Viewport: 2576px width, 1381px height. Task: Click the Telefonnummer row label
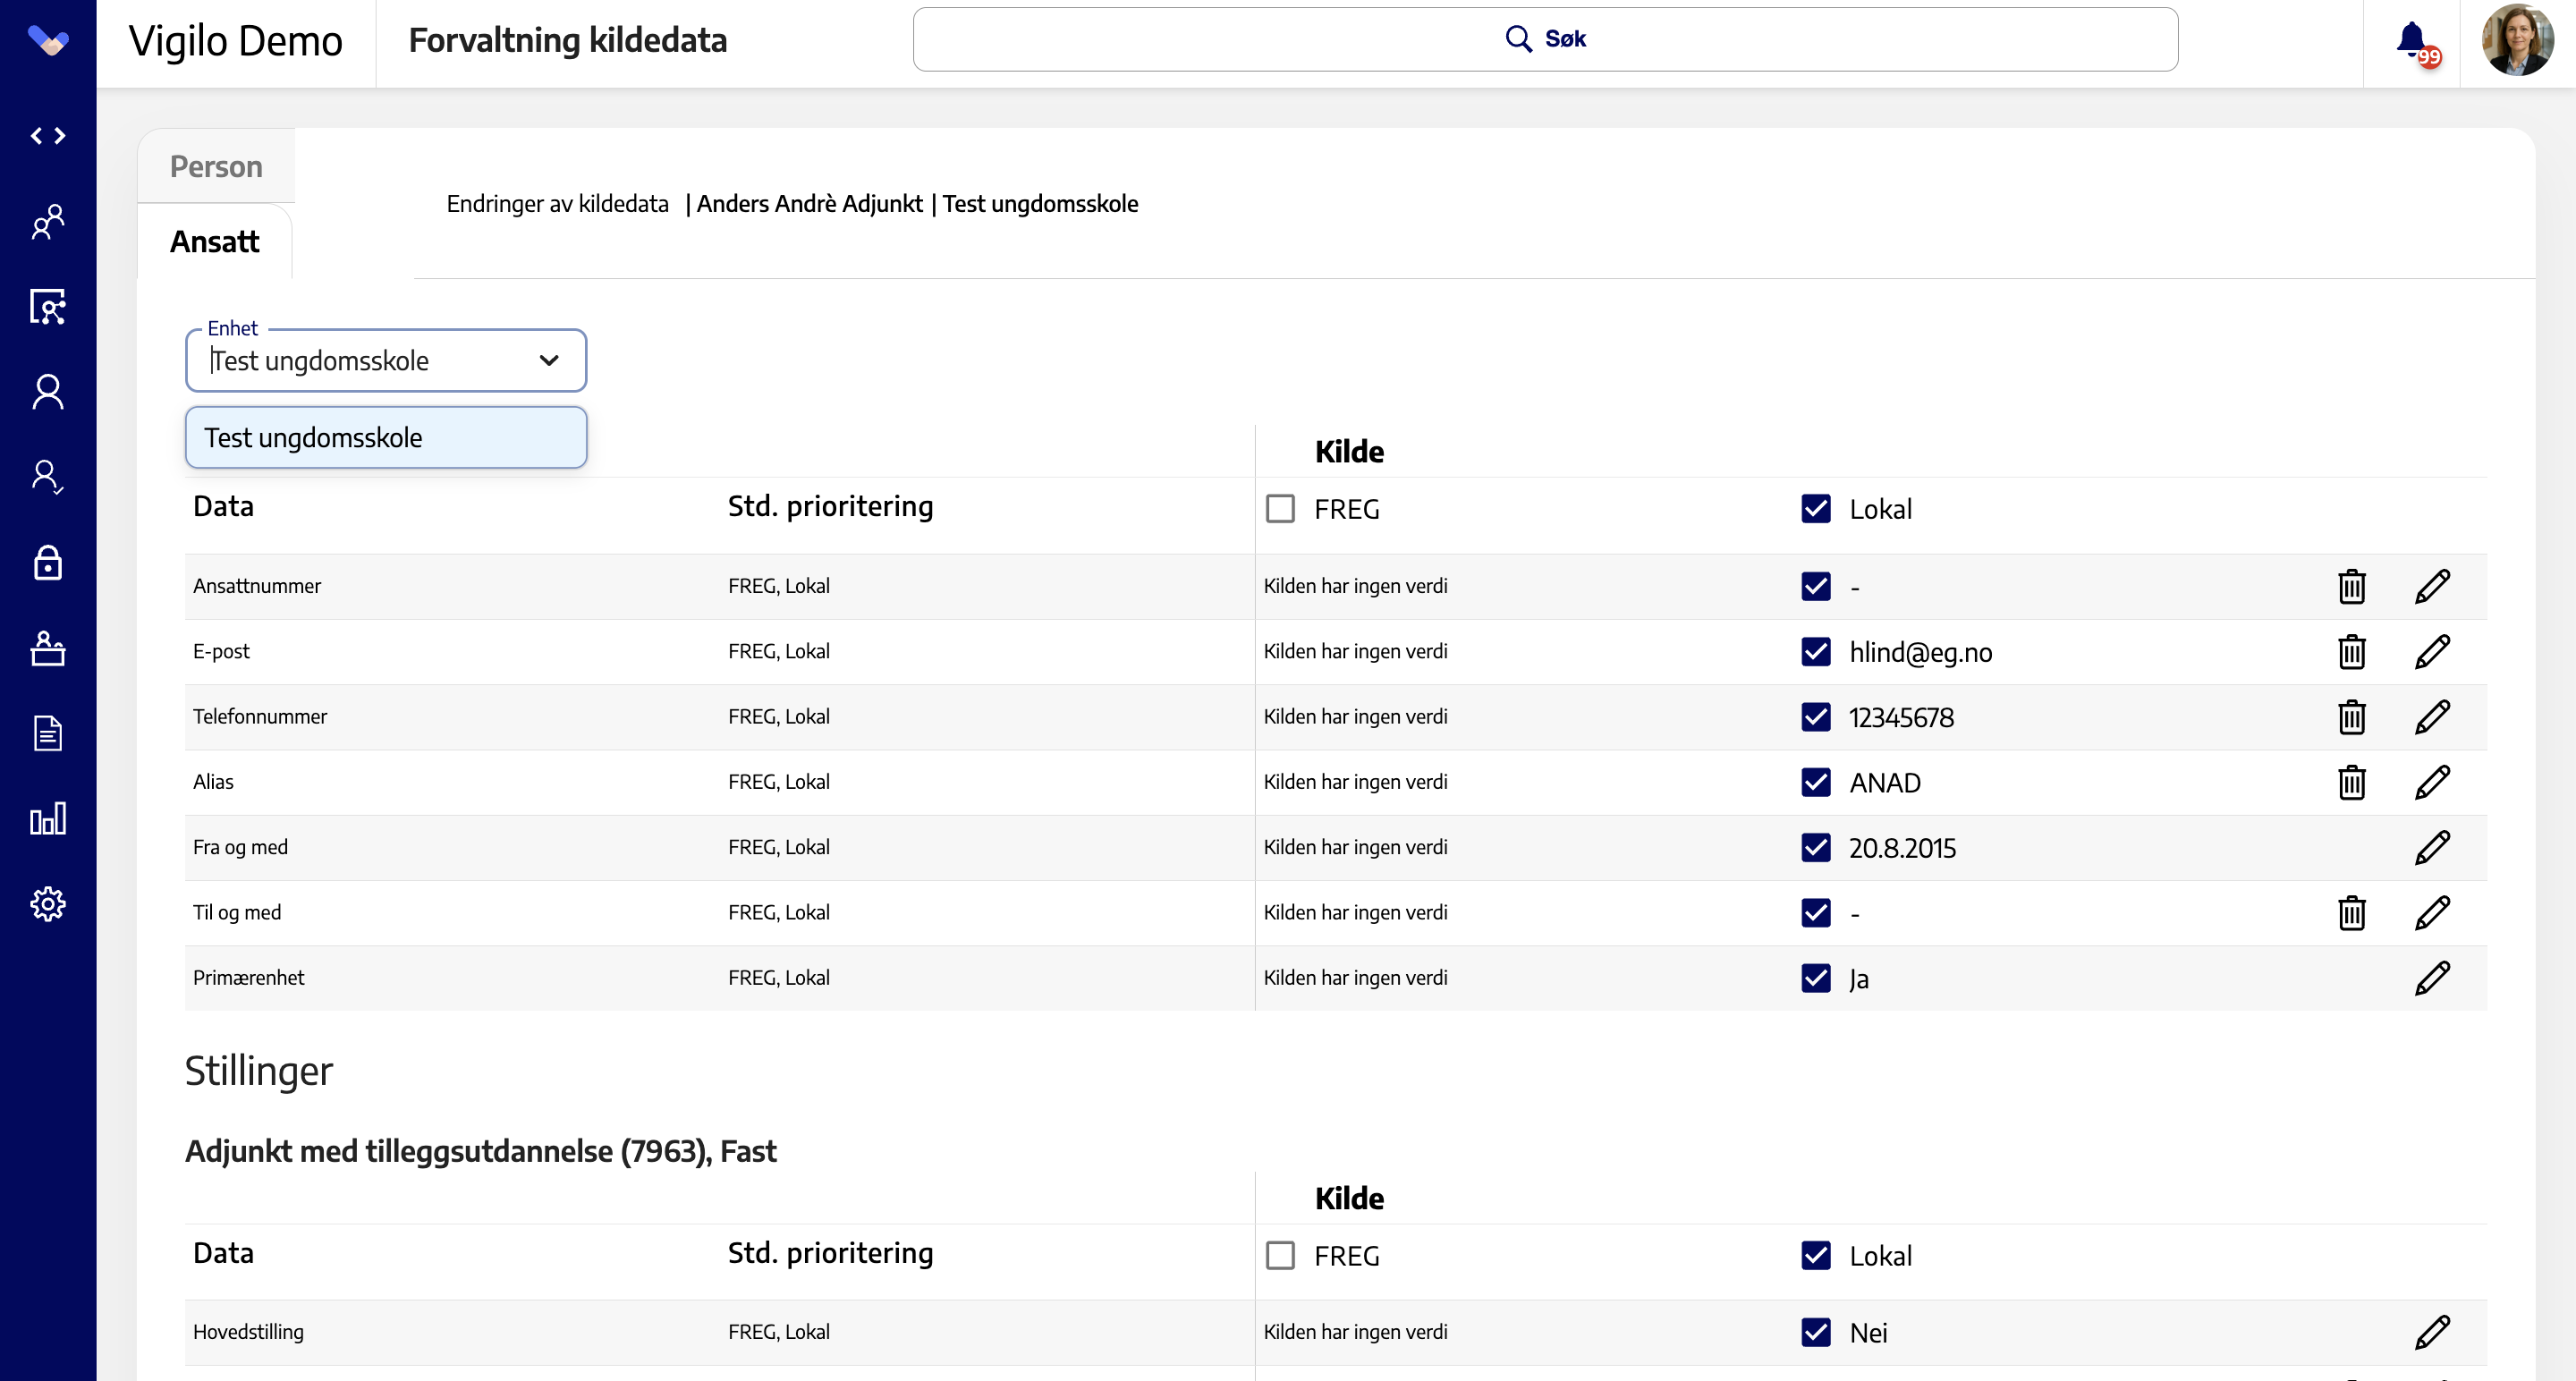(260, 717)
